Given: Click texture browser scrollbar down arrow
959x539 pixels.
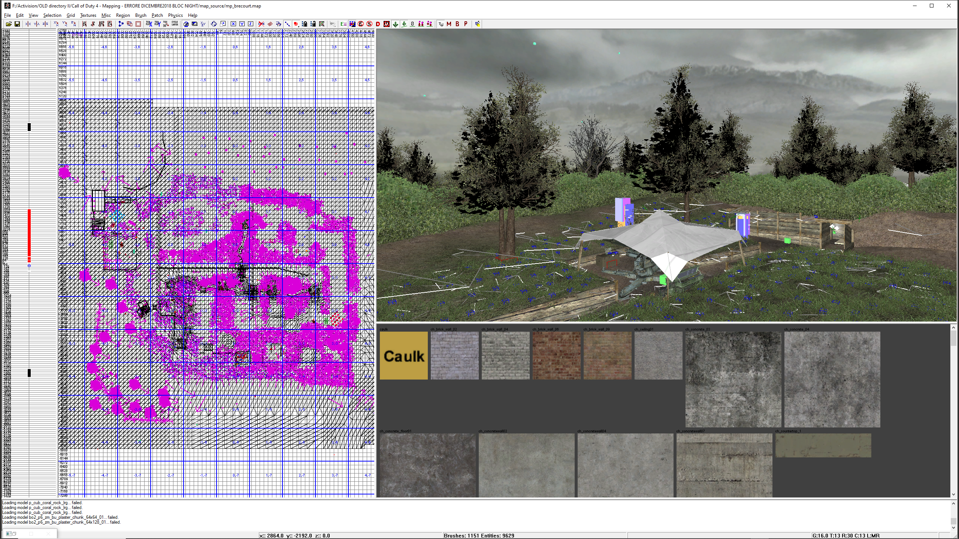Looking at the screenshot, I should point(953,494).
